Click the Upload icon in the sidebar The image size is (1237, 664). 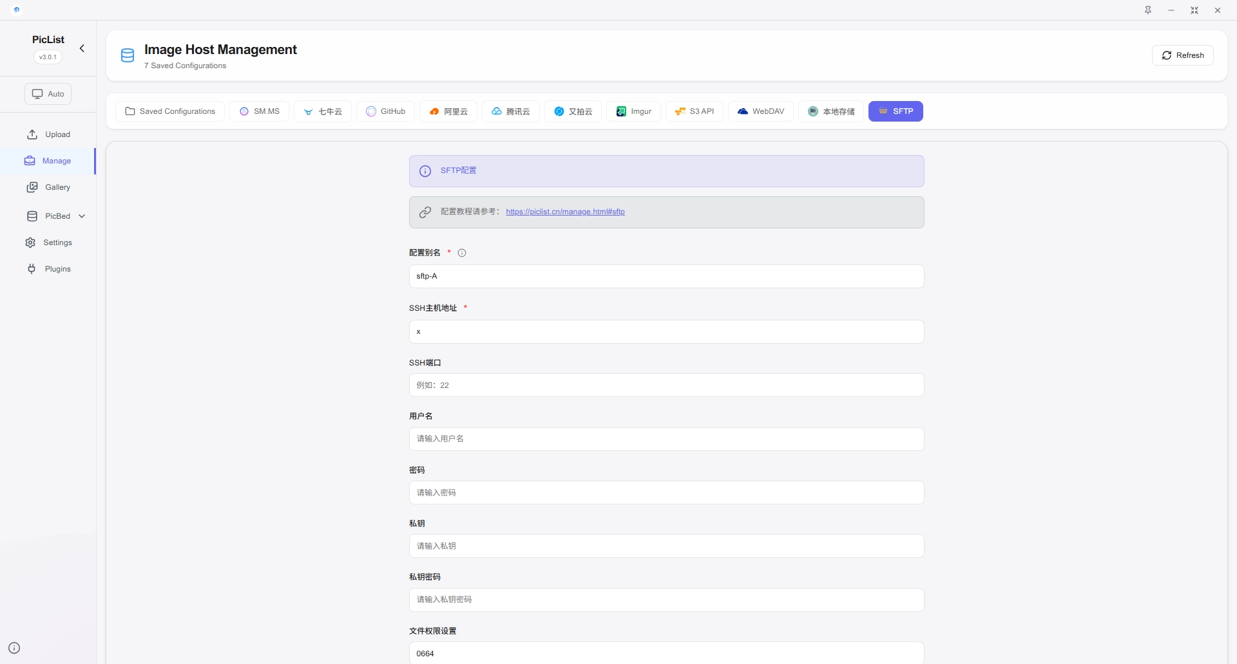click(32, 134)
